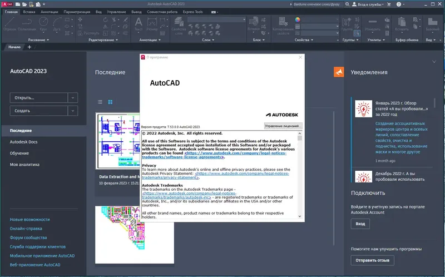445x277 pixels.
Task: Click the New file icon in quick access toolbar
Action: click(18, 4)
